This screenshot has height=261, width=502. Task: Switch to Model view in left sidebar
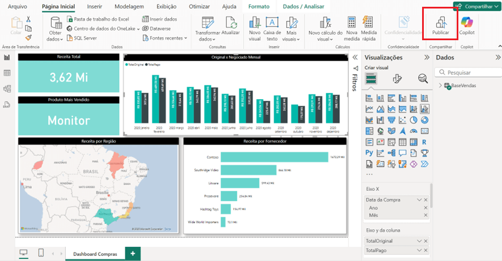(x=7, y=88)
